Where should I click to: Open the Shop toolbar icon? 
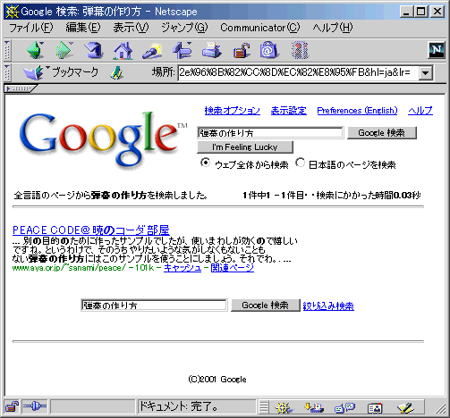point(269,50)
